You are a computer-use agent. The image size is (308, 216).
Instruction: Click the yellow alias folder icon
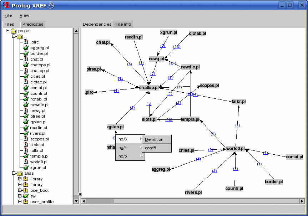point(20,173)
